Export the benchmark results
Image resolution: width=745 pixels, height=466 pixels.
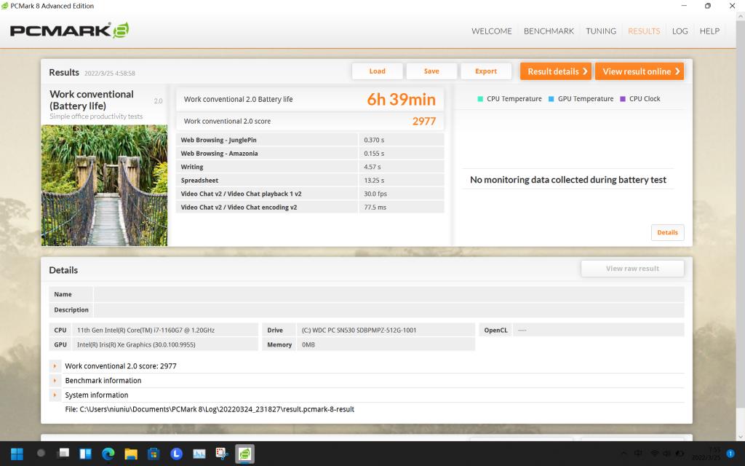click(x=485, y=71)
